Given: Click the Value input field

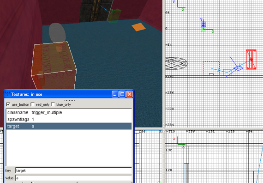Looking at the screenshot, I should click(x=73, y=178).
